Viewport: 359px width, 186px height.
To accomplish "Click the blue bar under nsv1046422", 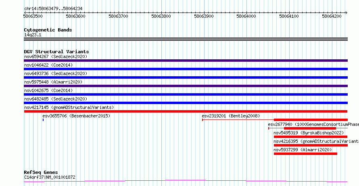I will click(186, 69).
